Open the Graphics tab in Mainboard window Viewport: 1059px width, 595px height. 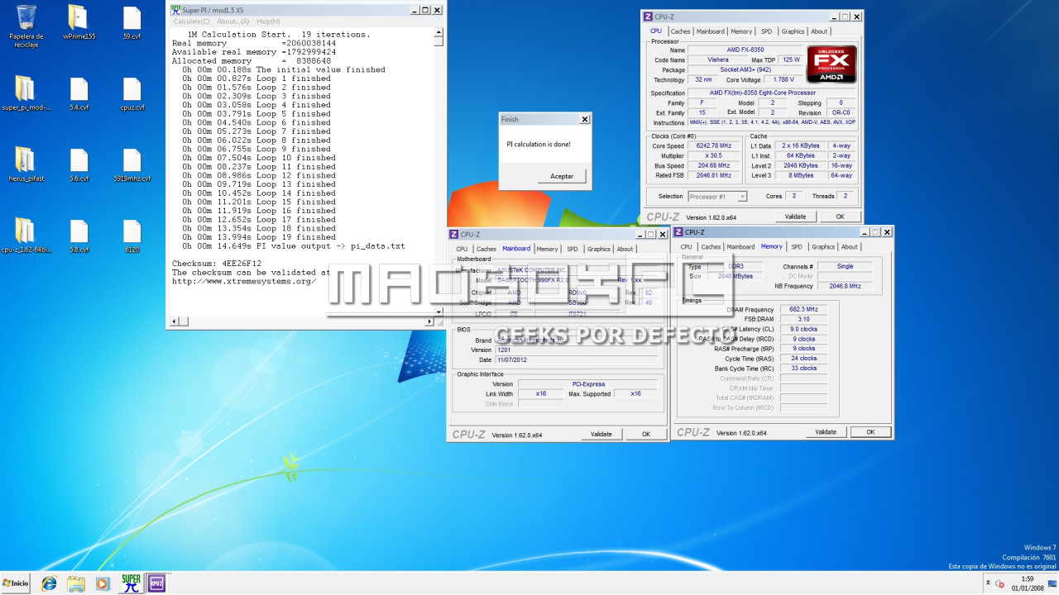coord(599,249)
